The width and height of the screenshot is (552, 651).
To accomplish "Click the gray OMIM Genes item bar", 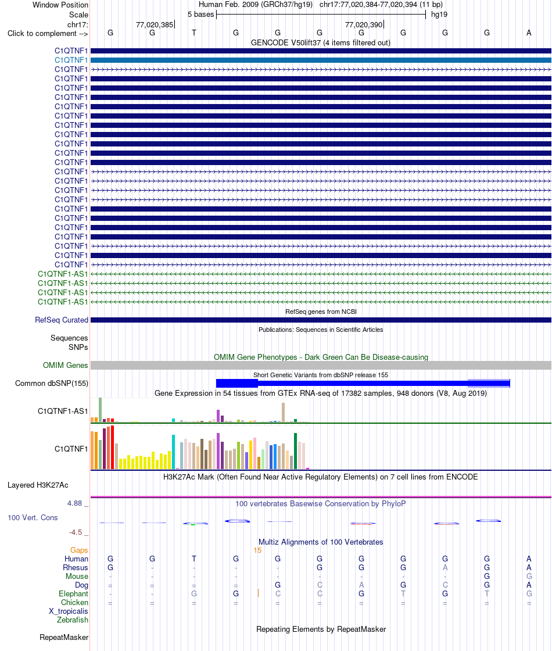I will click(321, 366).
